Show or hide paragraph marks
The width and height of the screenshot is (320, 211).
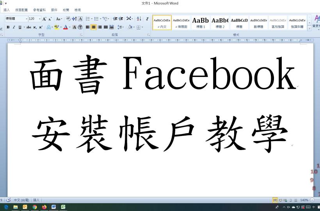[148, 19]
